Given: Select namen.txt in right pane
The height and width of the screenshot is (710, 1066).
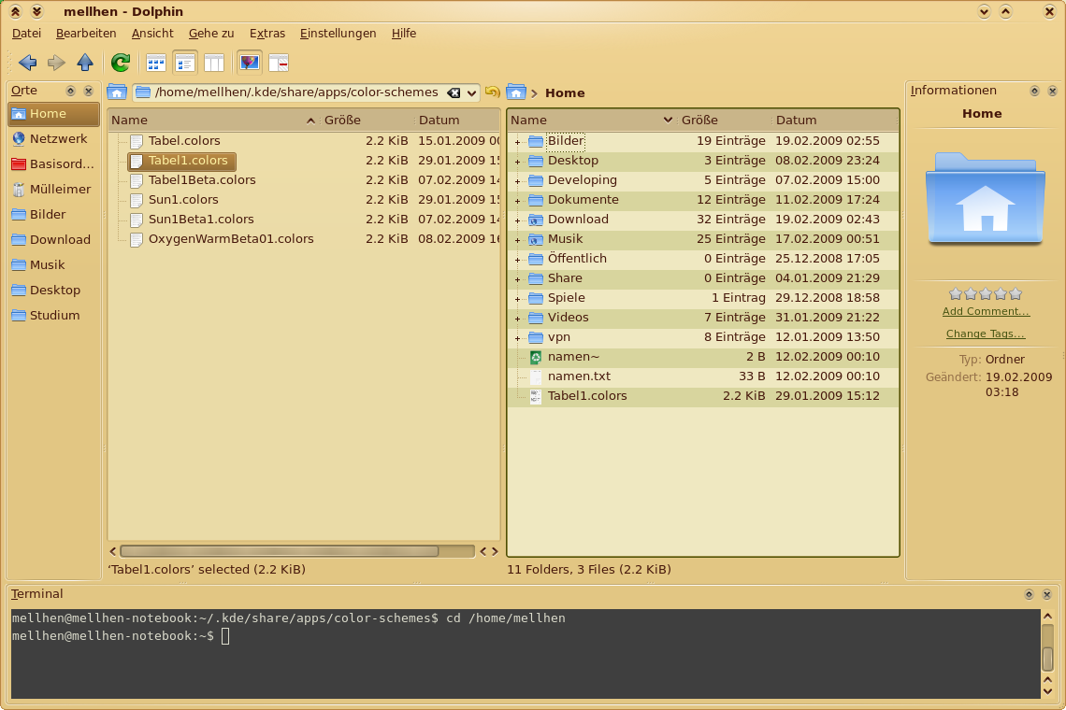Looking at the screenshot, I should (x=579, y=376).
